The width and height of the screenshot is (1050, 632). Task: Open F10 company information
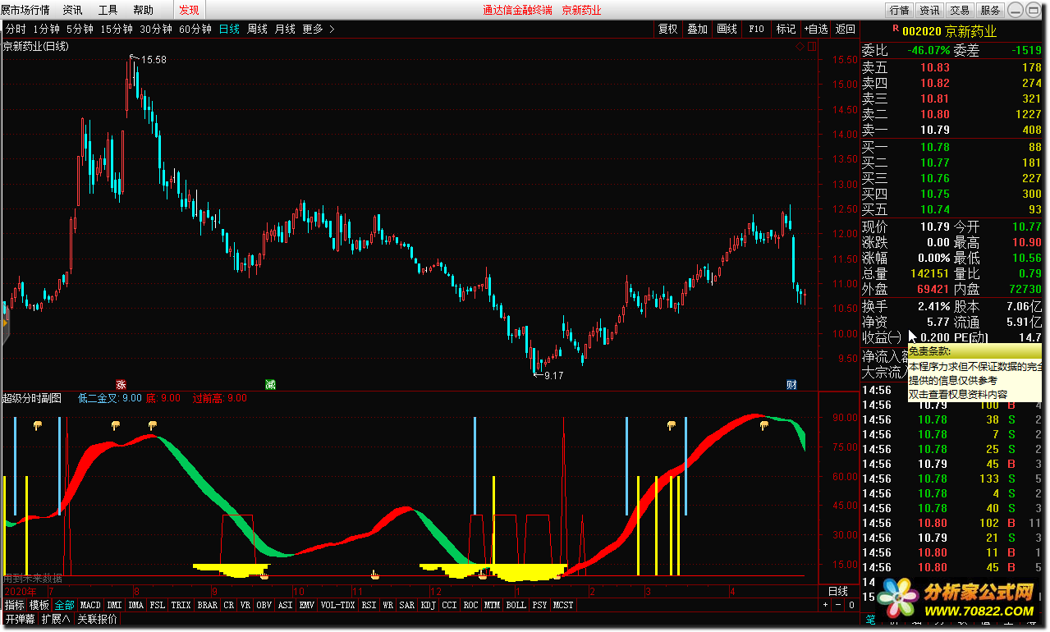(756, 29)
